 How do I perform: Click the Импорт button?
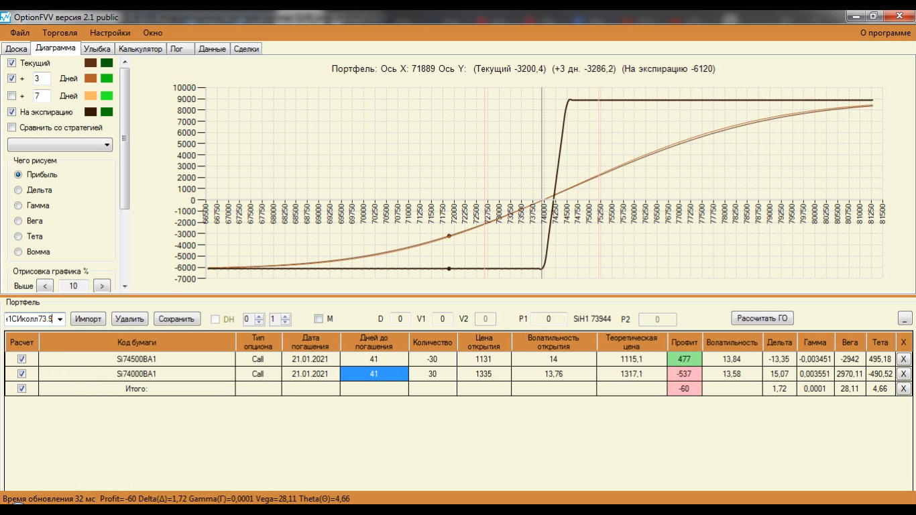88,319
